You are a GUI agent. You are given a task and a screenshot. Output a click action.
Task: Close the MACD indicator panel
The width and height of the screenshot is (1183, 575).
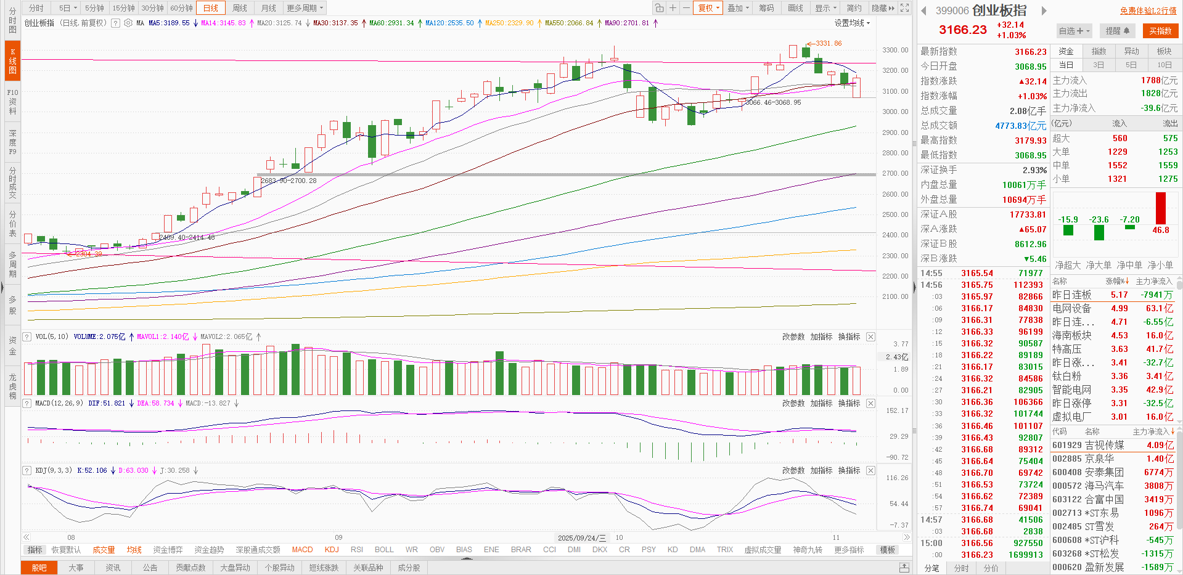point(870,403)
